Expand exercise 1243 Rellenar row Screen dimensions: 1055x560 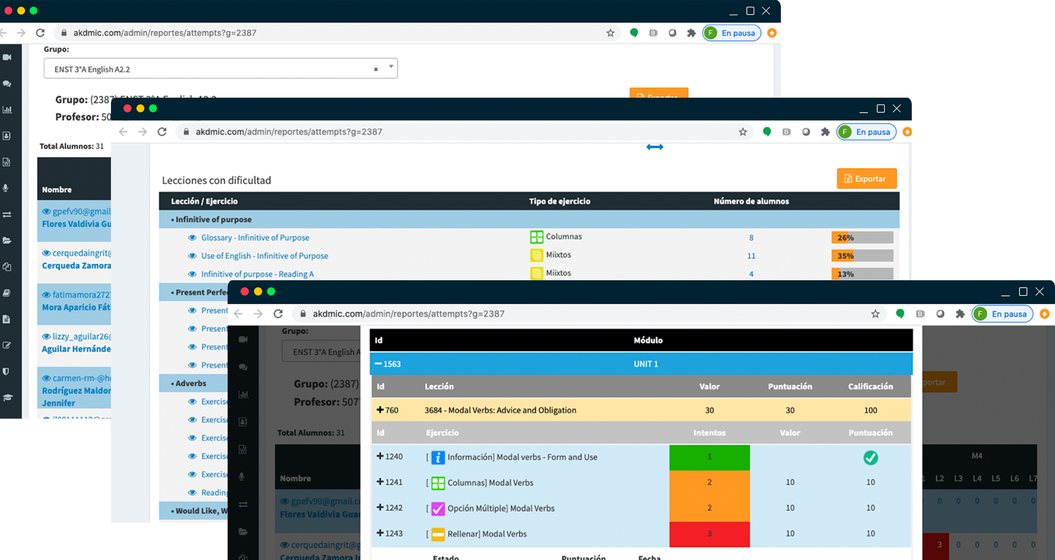coord(380,533)
